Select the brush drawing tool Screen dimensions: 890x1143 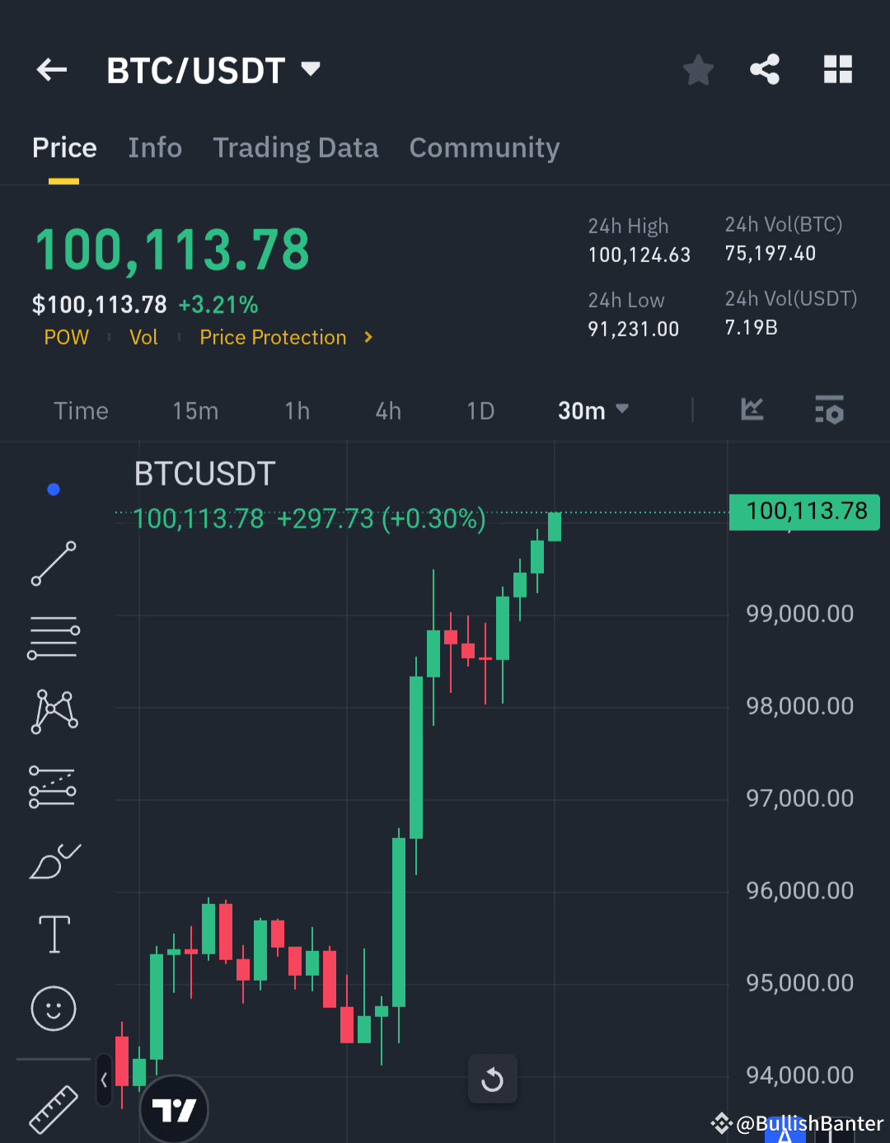coord(53,860)
